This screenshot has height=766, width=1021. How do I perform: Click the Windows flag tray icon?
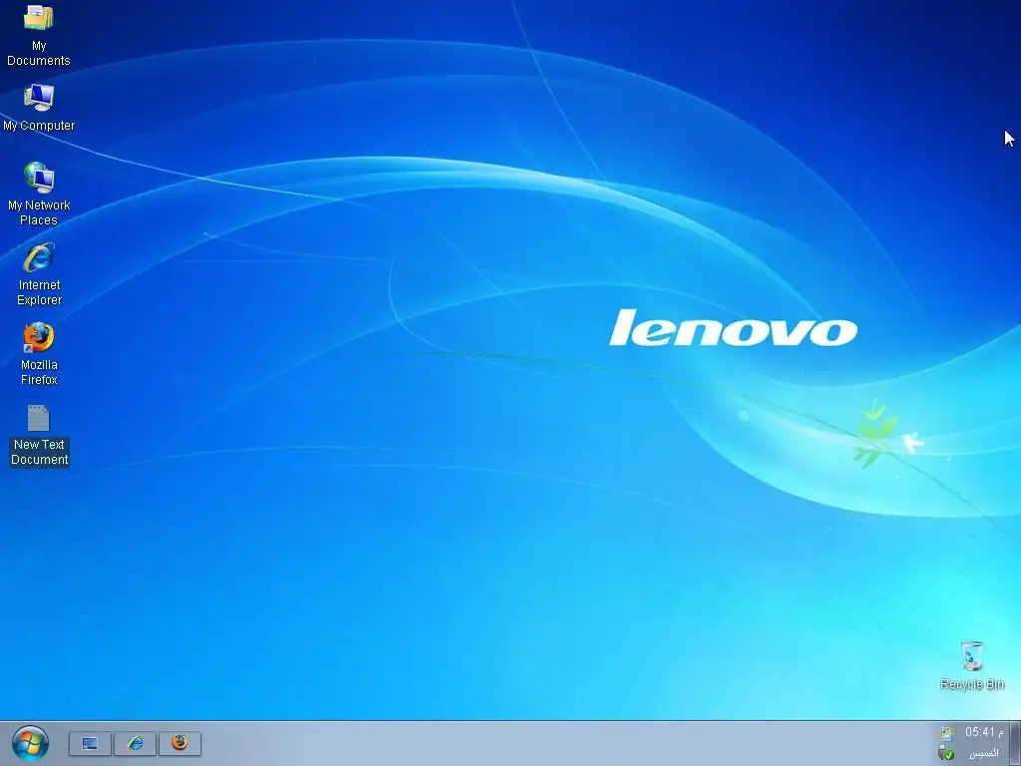click(x=945, y=733)
